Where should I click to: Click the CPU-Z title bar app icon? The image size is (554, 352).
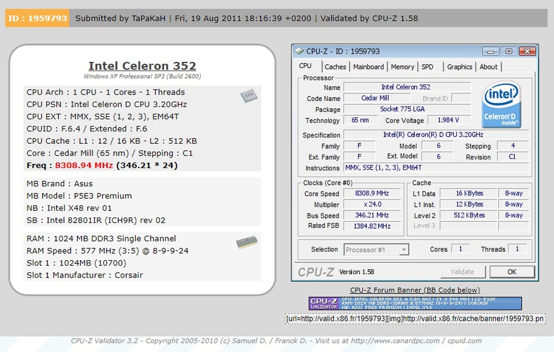tap(299, 51)
